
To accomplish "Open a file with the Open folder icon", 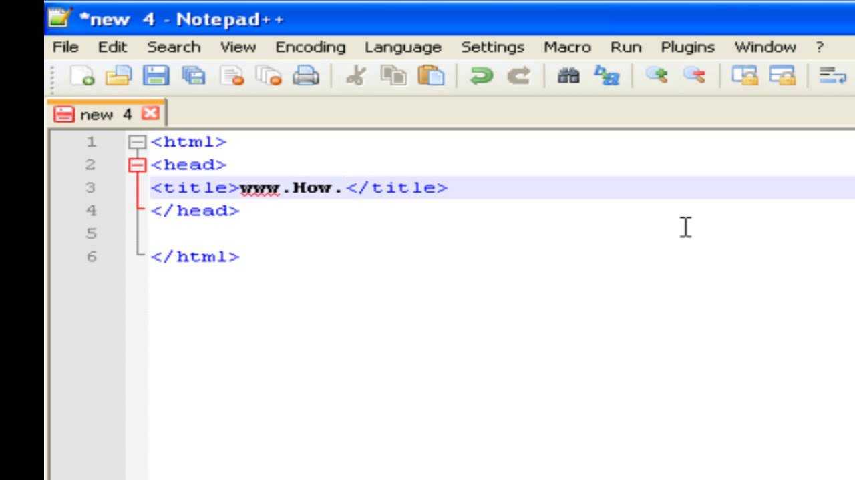I will point(118,75).
